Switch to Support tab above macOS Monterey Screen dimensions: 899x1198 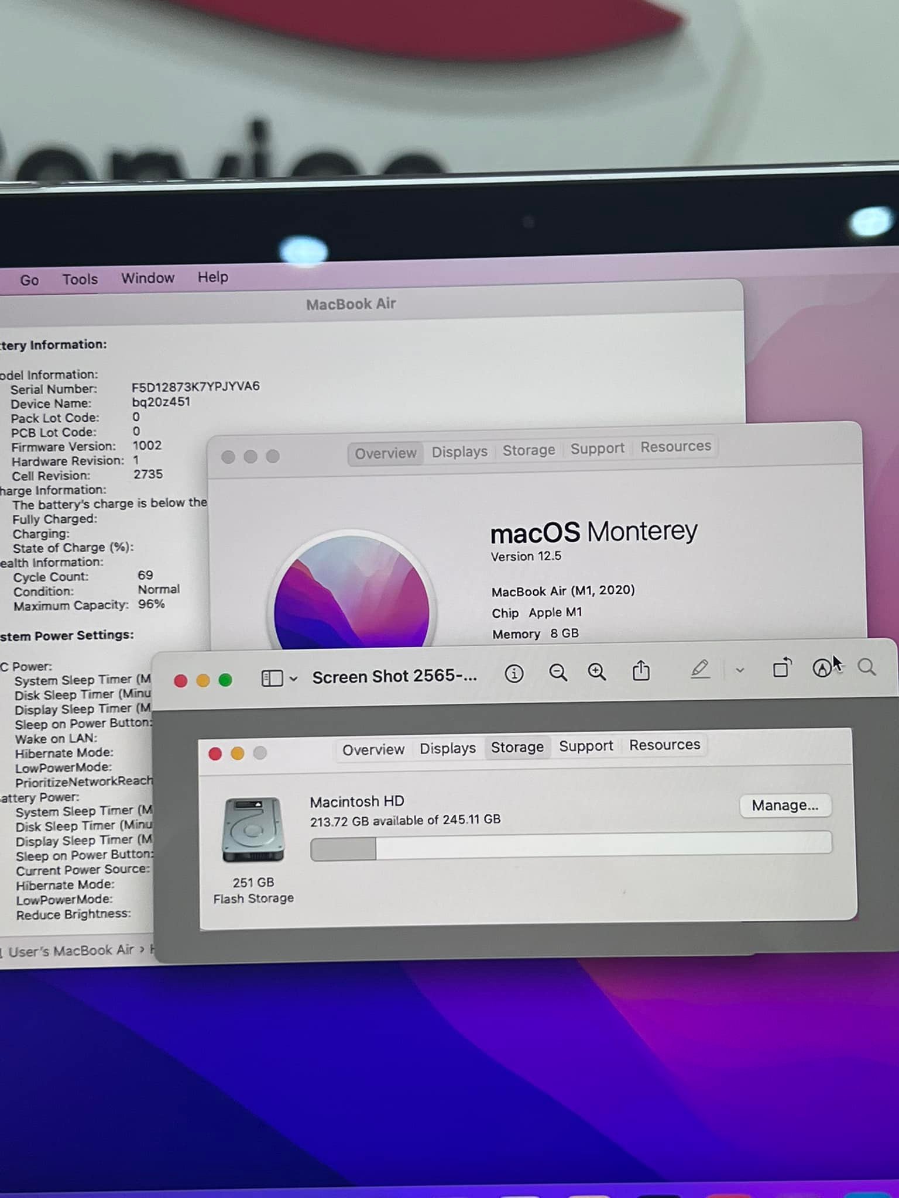tap(597, 449)
